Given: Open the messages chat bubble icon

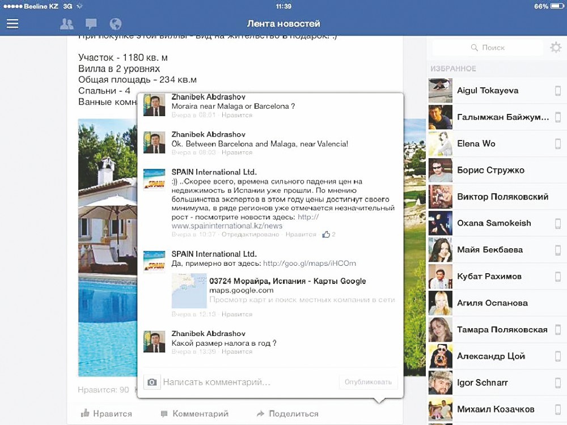Looking at the screenshot, I should tap(91, 24).
